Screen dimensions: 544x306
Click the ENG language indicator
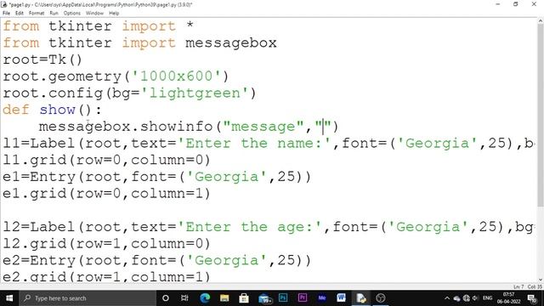pyautogui.click(x=487, y=298)
